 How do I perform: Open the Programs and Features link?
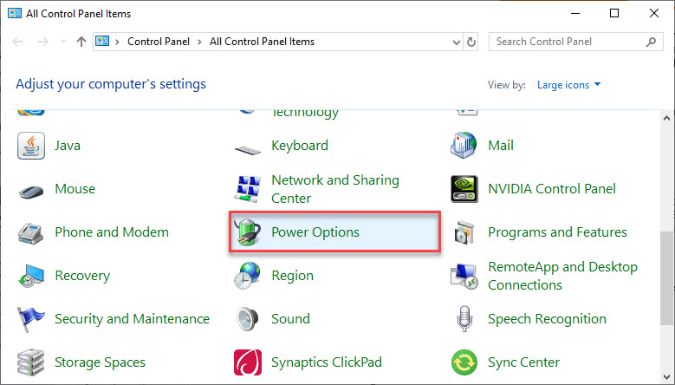point(557,232)
